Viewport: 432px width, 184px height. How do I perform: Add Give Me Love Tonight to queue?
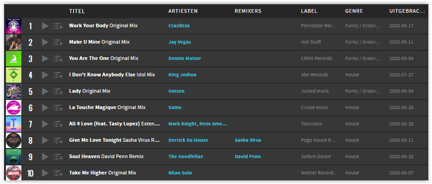[58, 140]
